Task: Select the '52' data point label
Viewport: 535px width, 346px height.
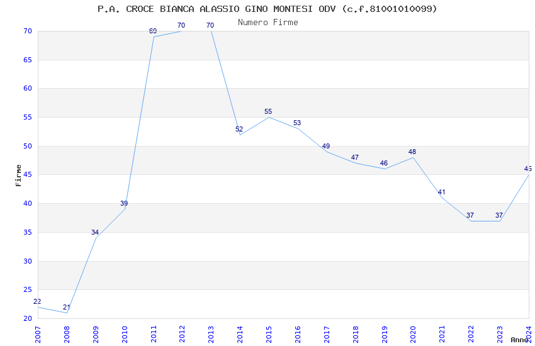Action: pos(239,129)
